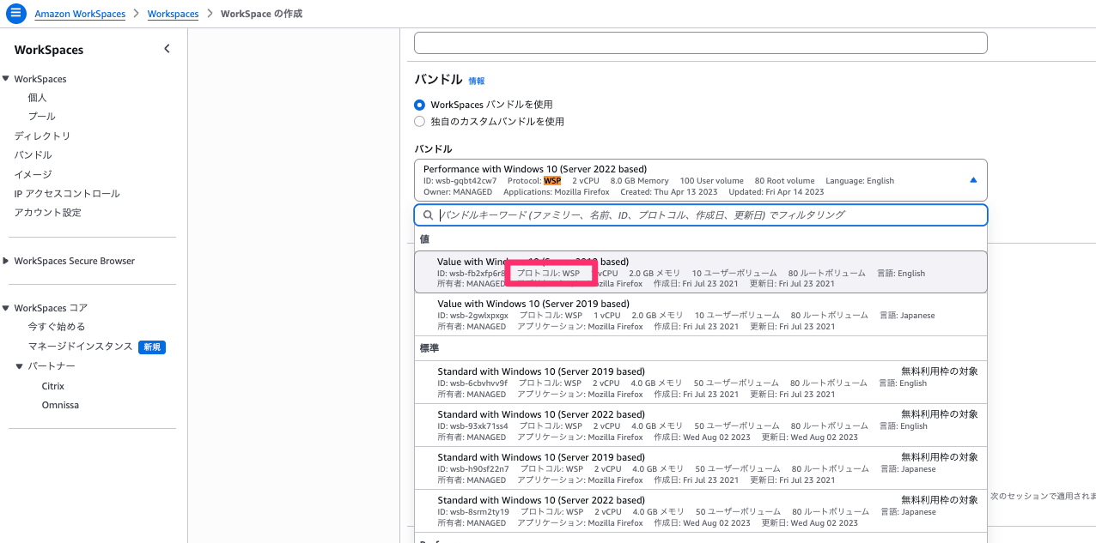Image resolution: width=1096 pixels, height=543 pixels.
Task: Collapse the WorkSpaces tree section
Action: pyautogui.click(x=6, y=79)
